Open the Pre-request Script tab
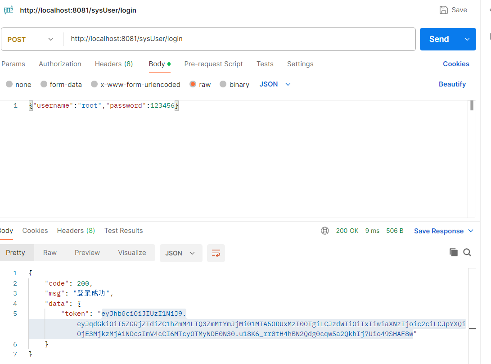The height and width of the screenshot is (364, 491). coord(214,64)
